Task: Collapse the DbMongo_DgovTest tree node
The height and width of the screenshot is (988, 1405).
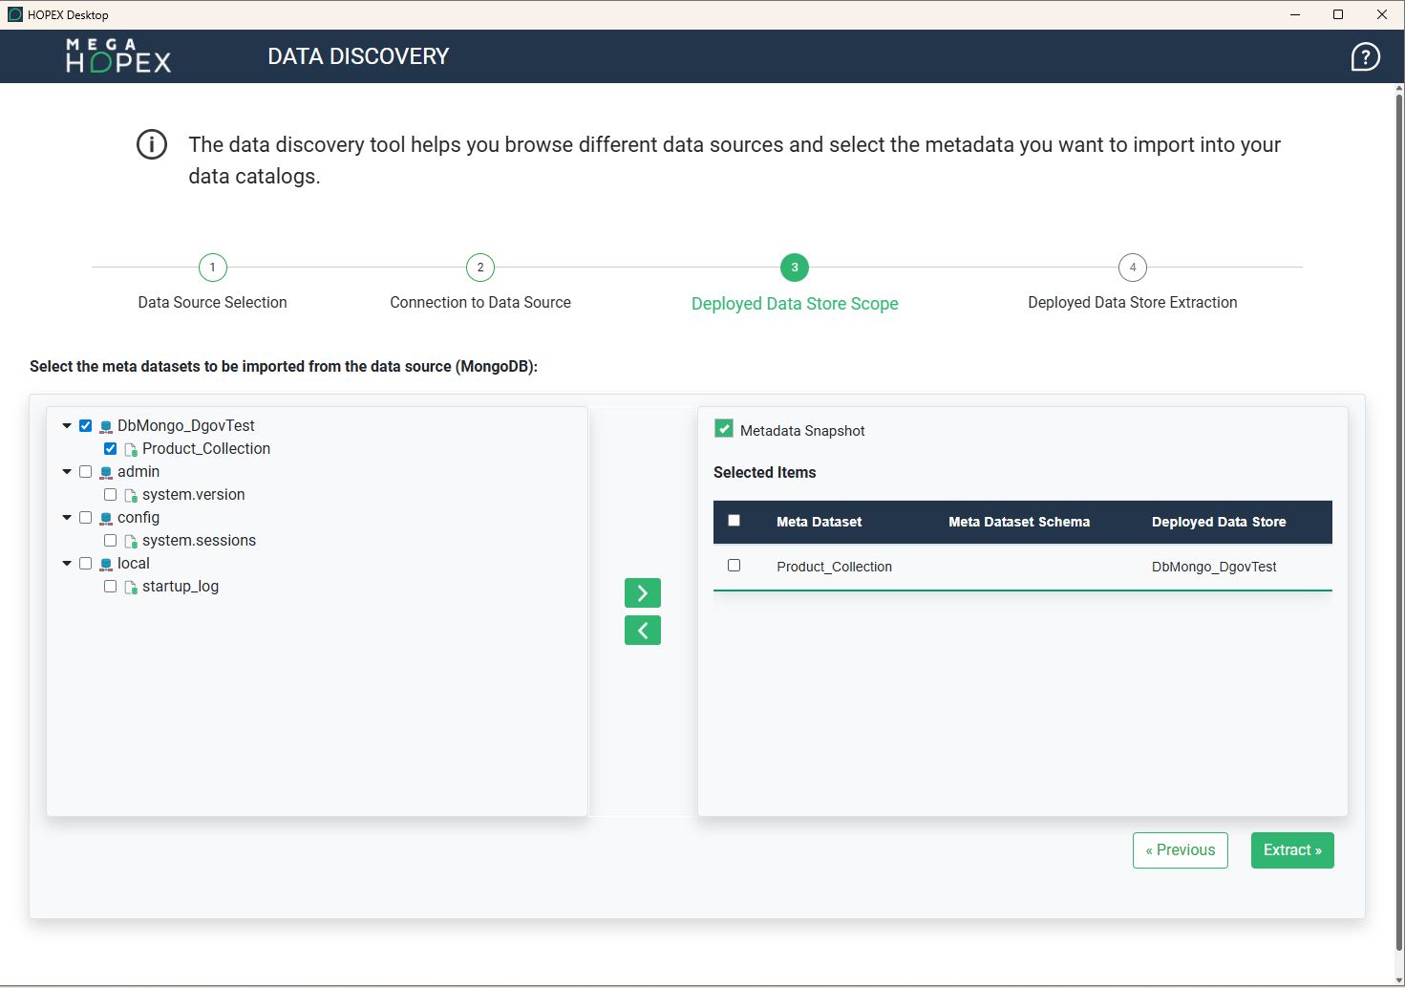Action: (67, 426)
